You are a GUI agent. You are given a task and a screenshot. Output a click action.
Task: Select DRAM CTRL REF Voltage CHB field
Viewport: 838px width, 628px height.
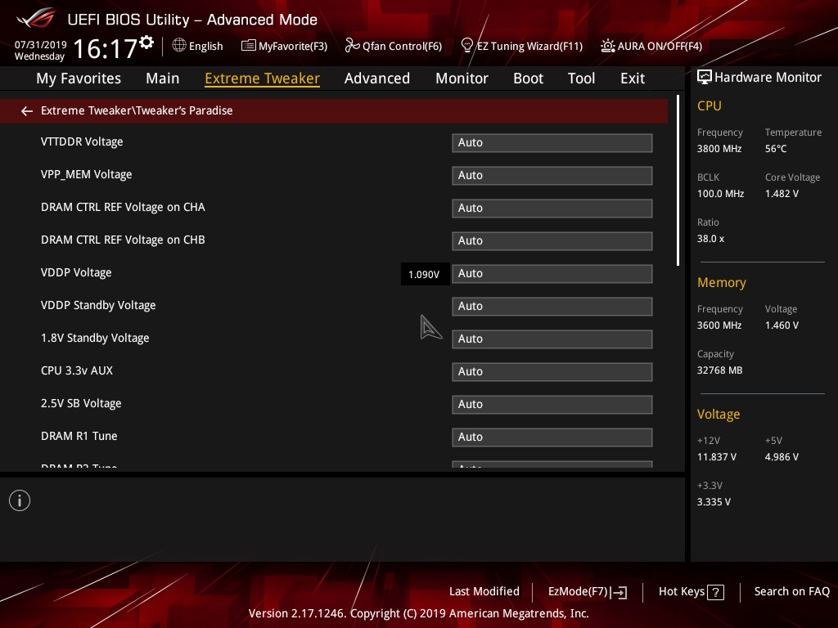(552, 241)
